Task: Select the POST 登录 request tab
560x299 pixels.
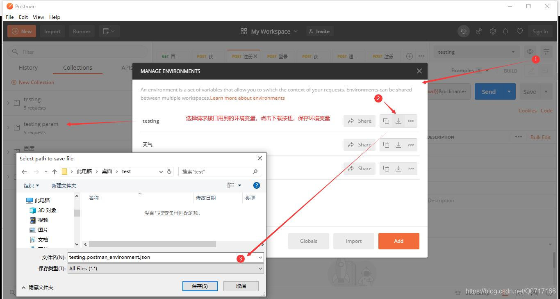Action: tap(278, 56)
